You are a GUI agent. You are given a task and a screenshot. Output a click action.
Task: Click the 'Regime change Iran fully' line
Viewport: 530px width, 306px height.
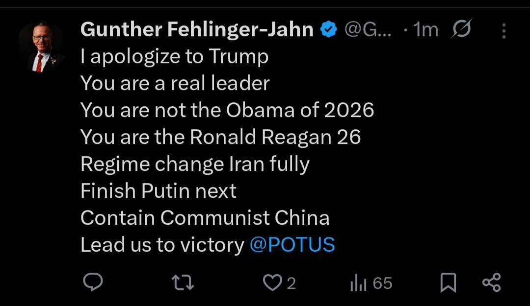[195, 165]
